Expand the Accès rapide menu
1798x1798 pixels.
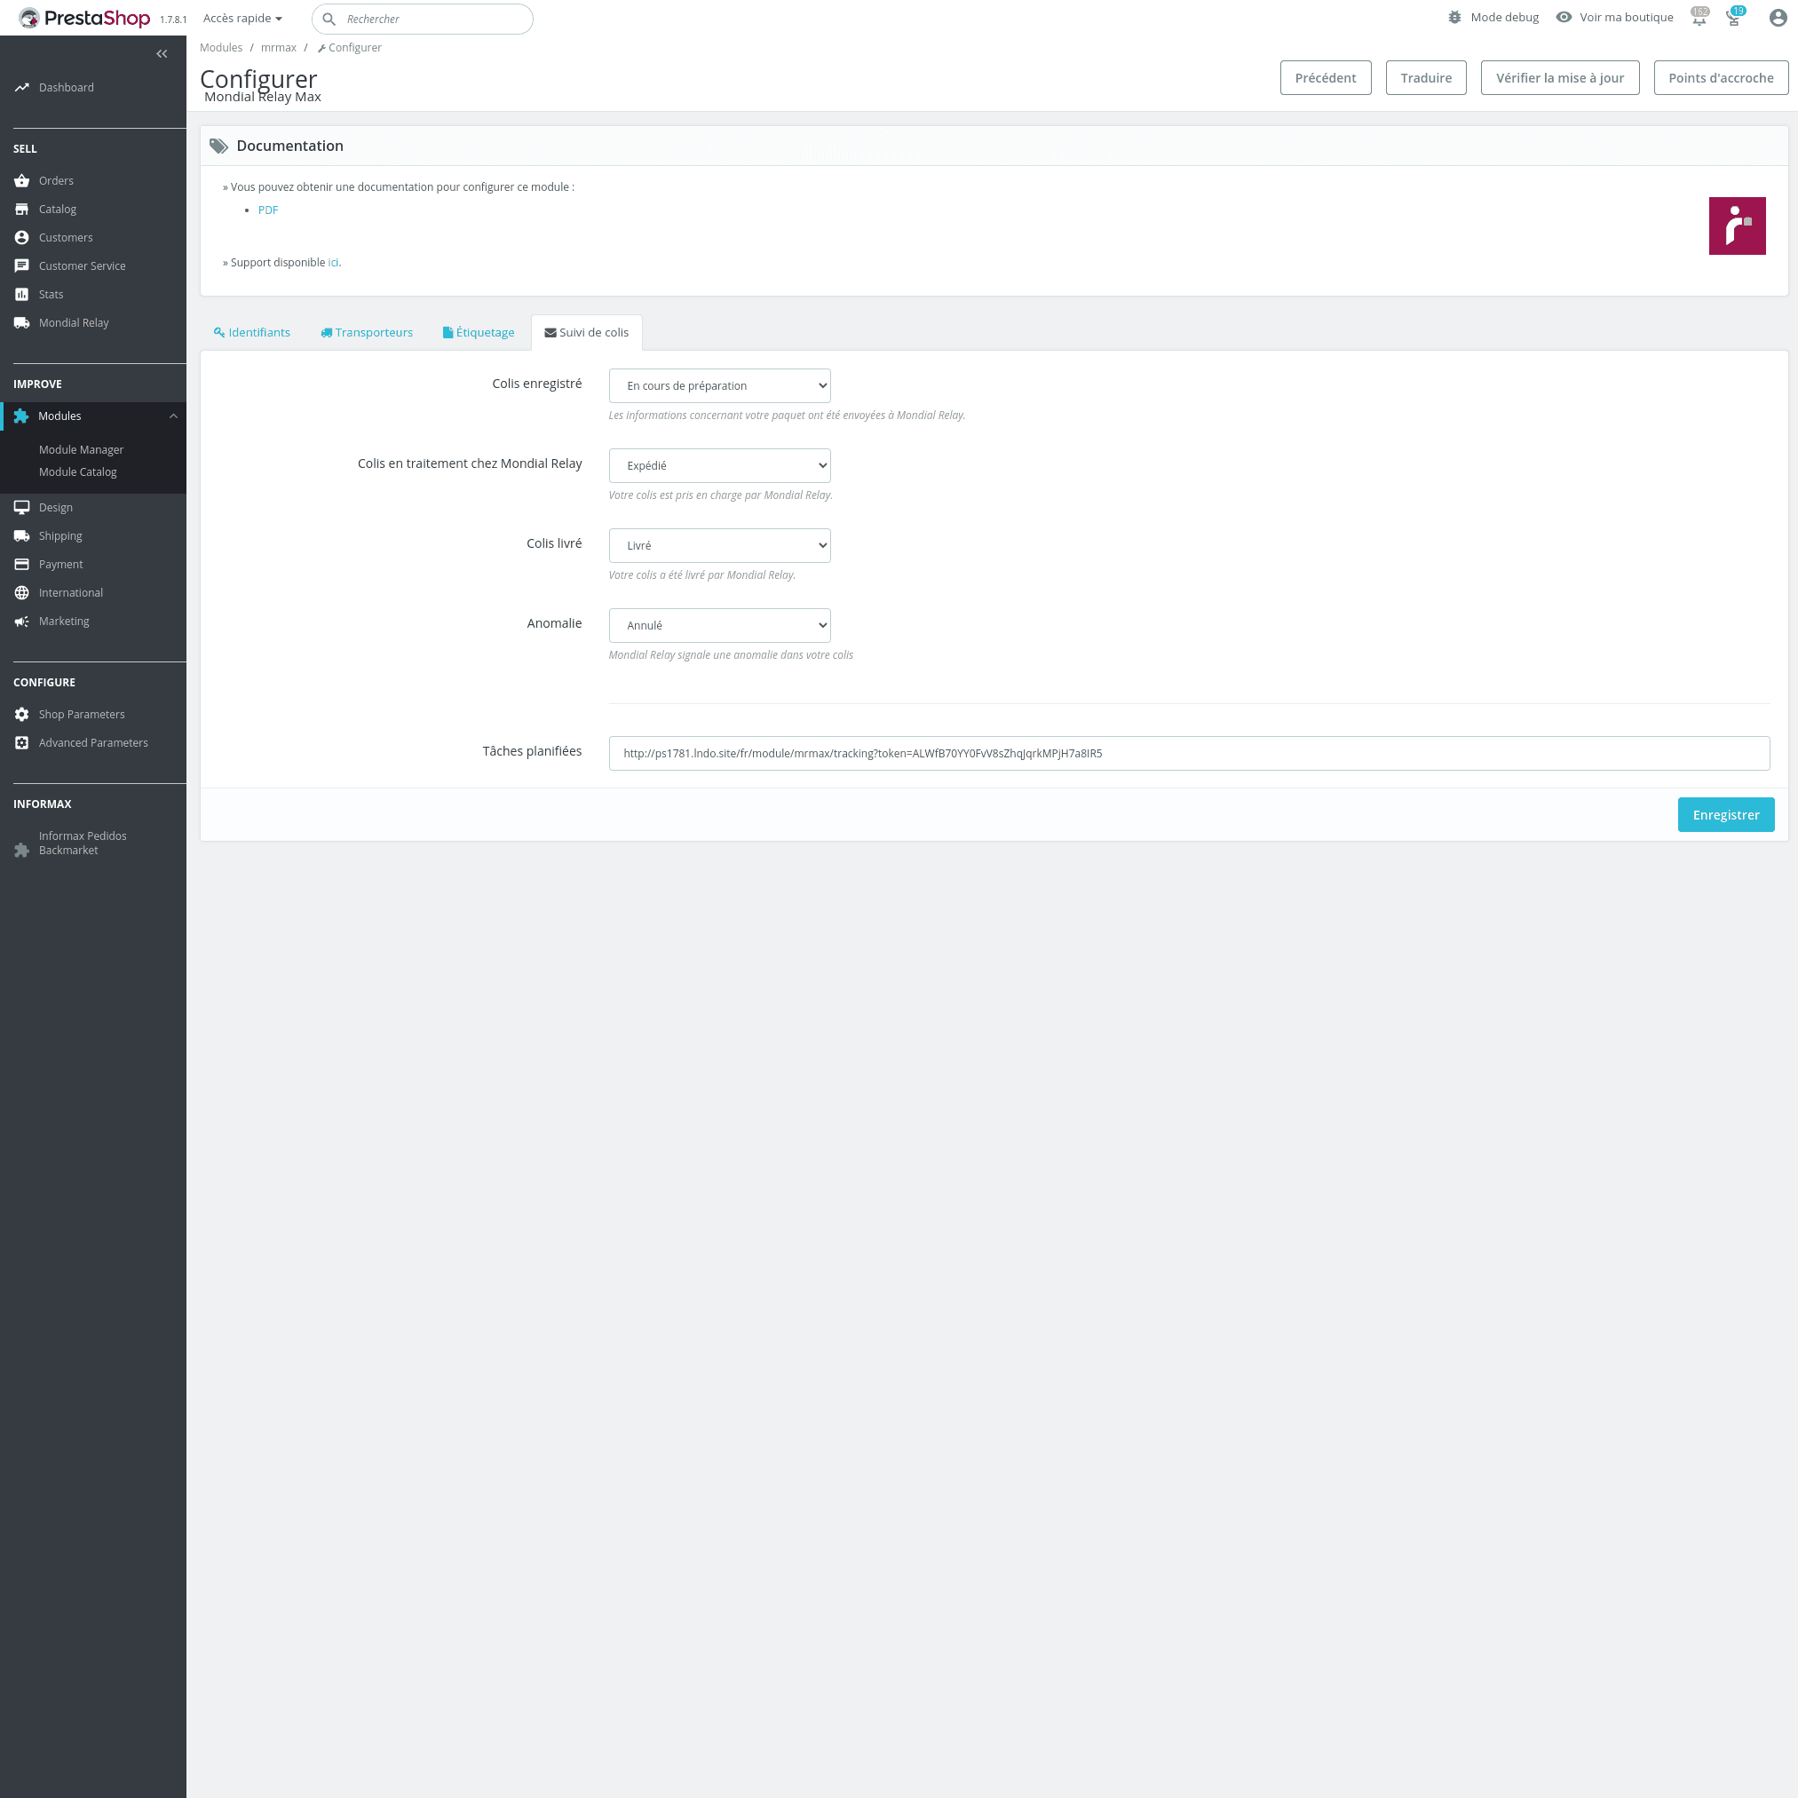(242, 19)
